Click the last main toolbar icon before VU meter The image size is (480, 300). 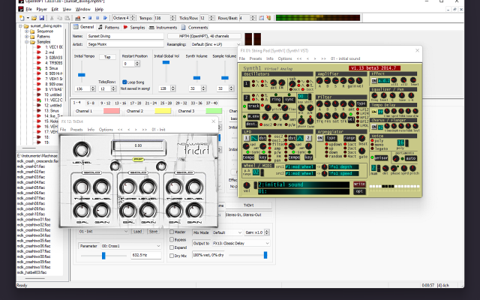(x=268, y=18)
